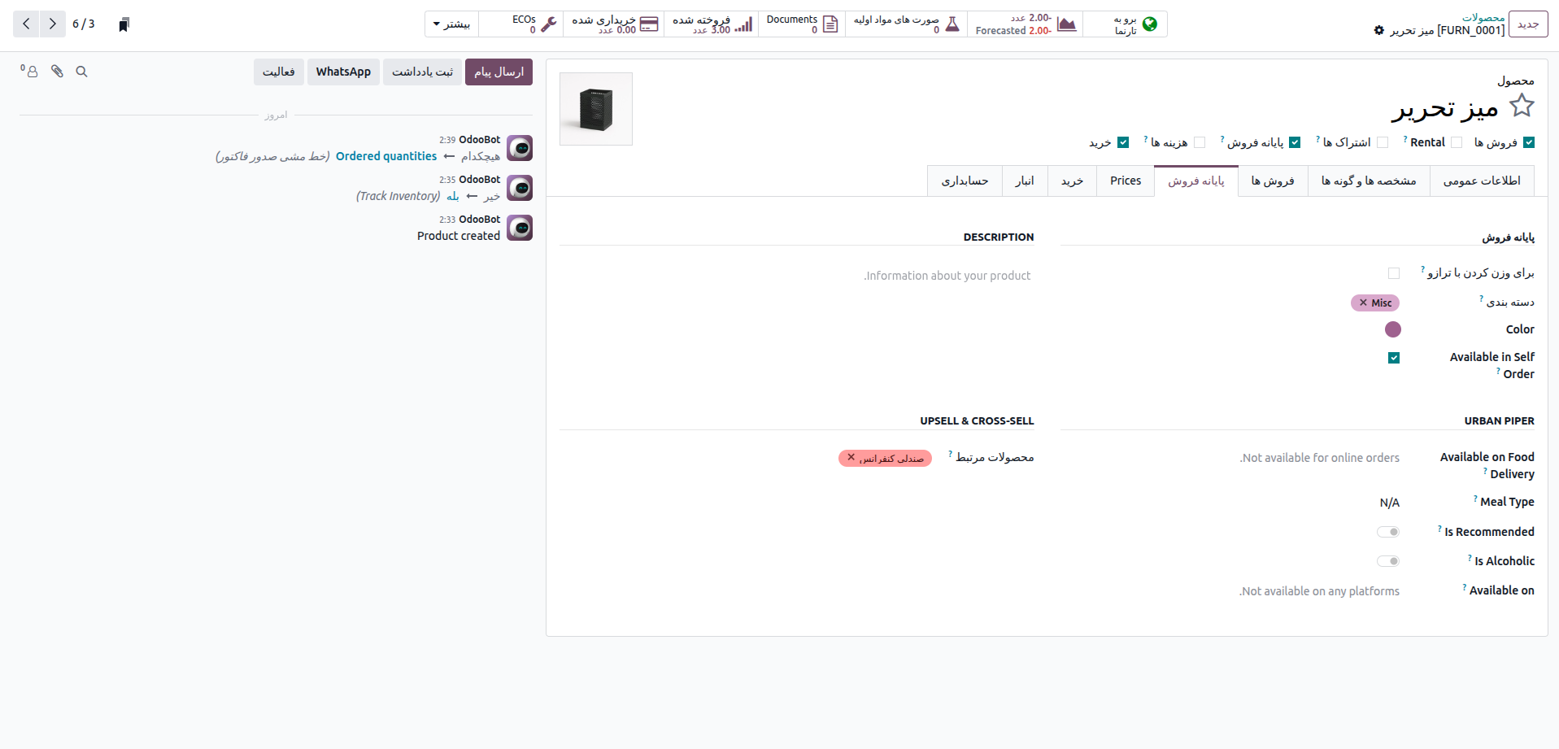Click the favorite star next to product name

click(1521, 107)
